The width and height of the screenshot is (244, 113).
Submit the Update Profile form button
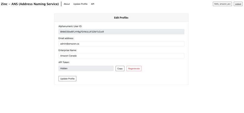68,79
